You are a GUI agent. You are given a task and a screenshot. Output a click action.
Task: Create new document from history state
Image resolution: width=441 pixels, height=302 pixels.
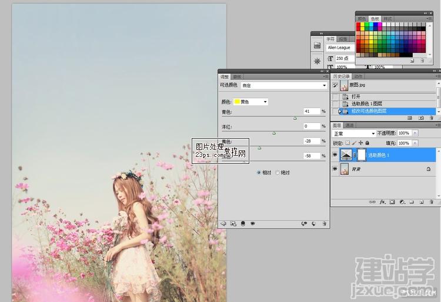click(410, 118)
